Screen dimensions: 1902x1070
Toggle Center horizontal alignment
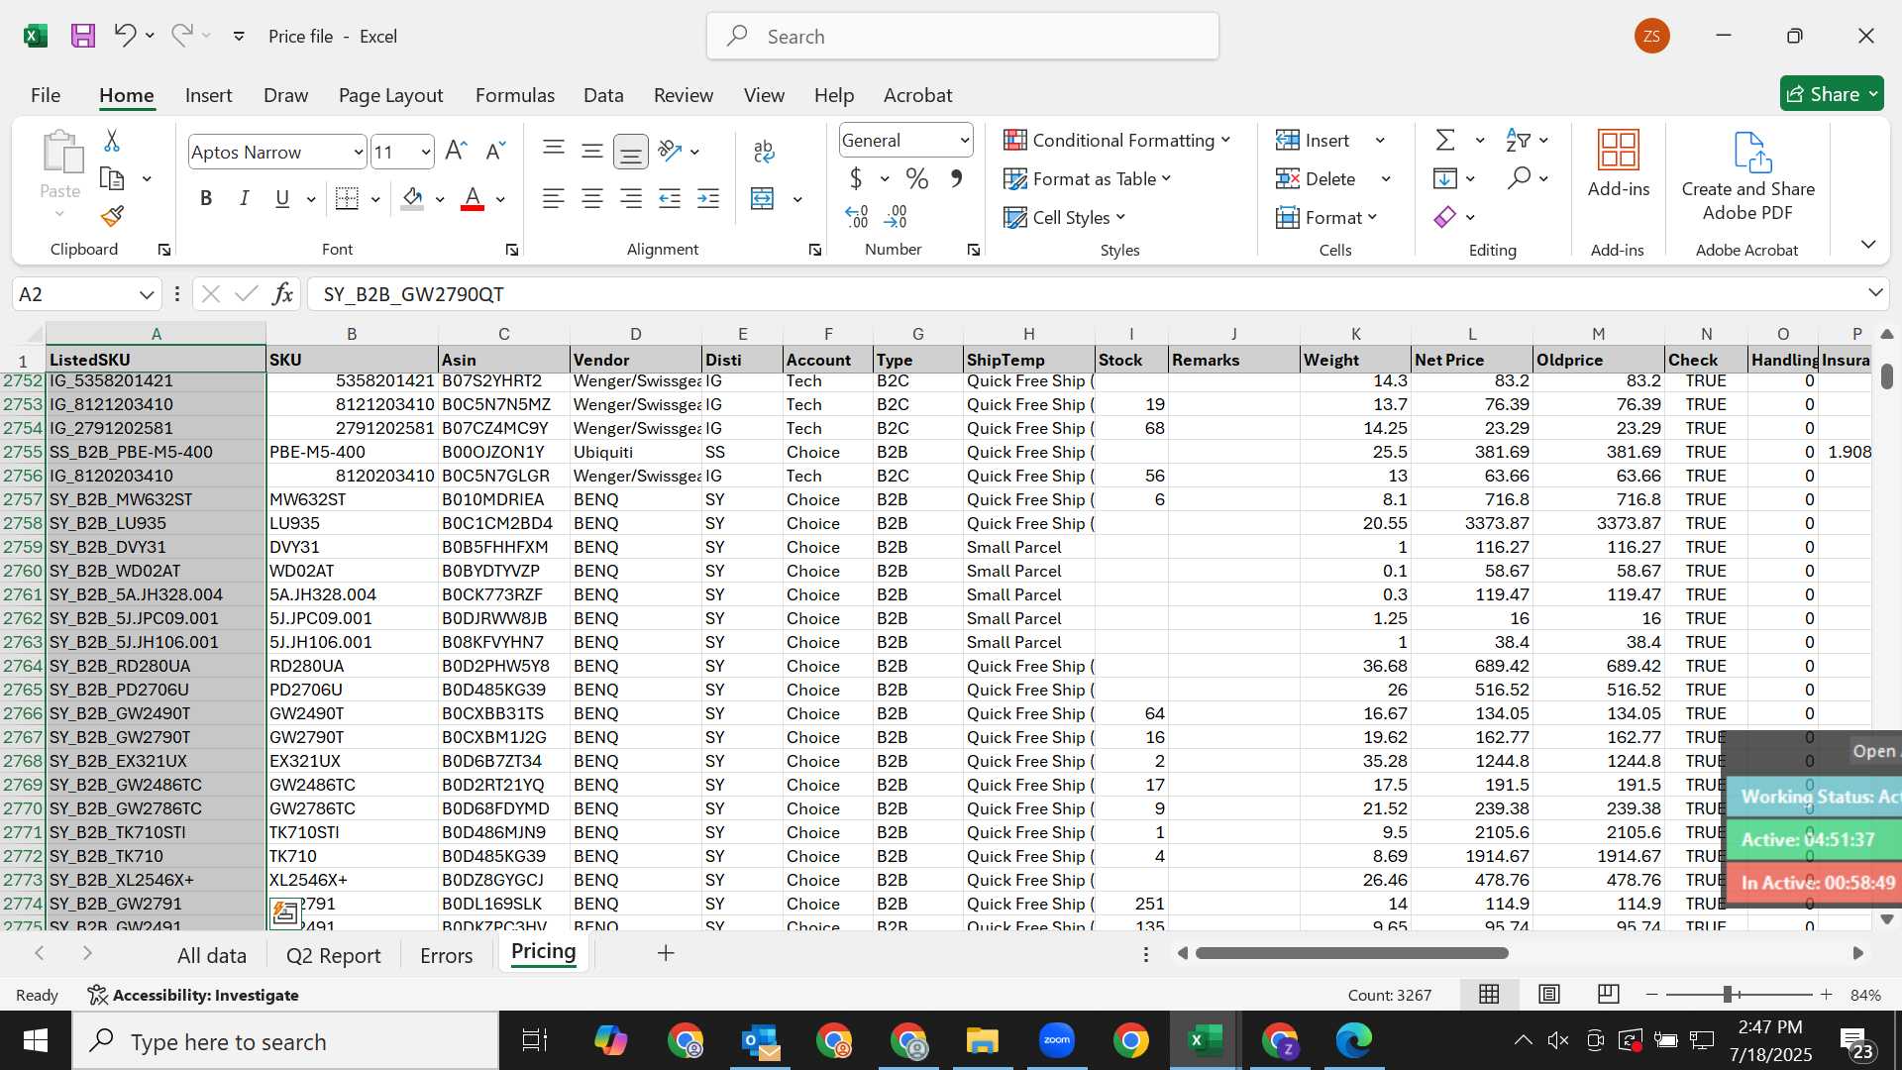click(x=592, y=199)
